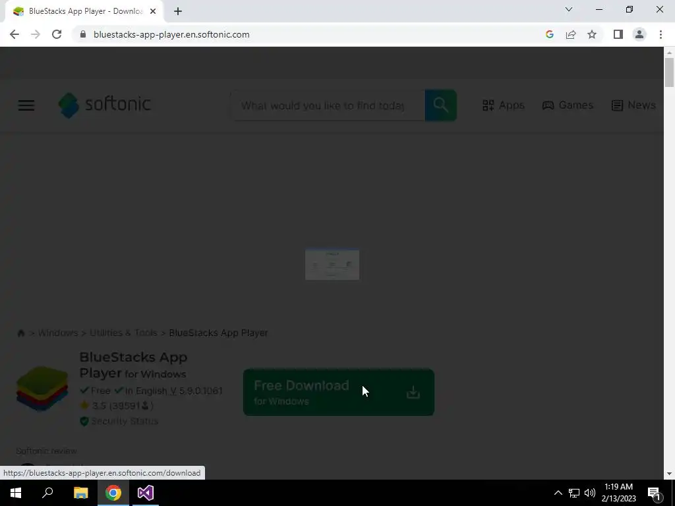Click the page vertical scrollbar thumb
Image resolution: width=675 pixels, height=506 pixels.
pyautogui.click(x=669, y=72)
